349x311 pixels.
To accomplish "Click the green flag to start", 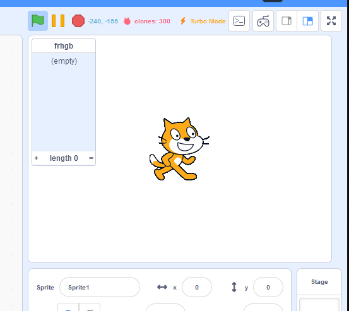I will tap(38, 21).
